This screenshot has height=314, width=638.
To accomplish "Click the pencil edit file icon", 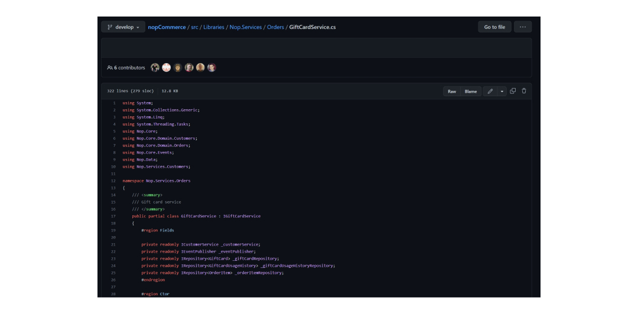I will click(x=490, y=91).
